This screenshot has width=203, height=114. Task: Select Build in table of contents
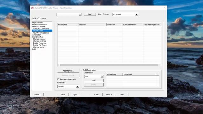point(34,49)
